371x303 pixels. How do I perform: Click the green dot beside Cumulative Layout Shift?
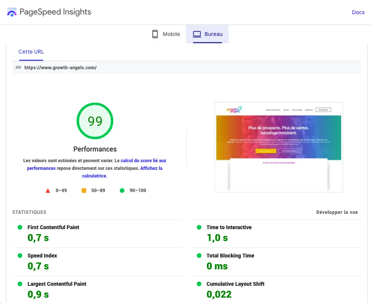click(x=199, y=284)
